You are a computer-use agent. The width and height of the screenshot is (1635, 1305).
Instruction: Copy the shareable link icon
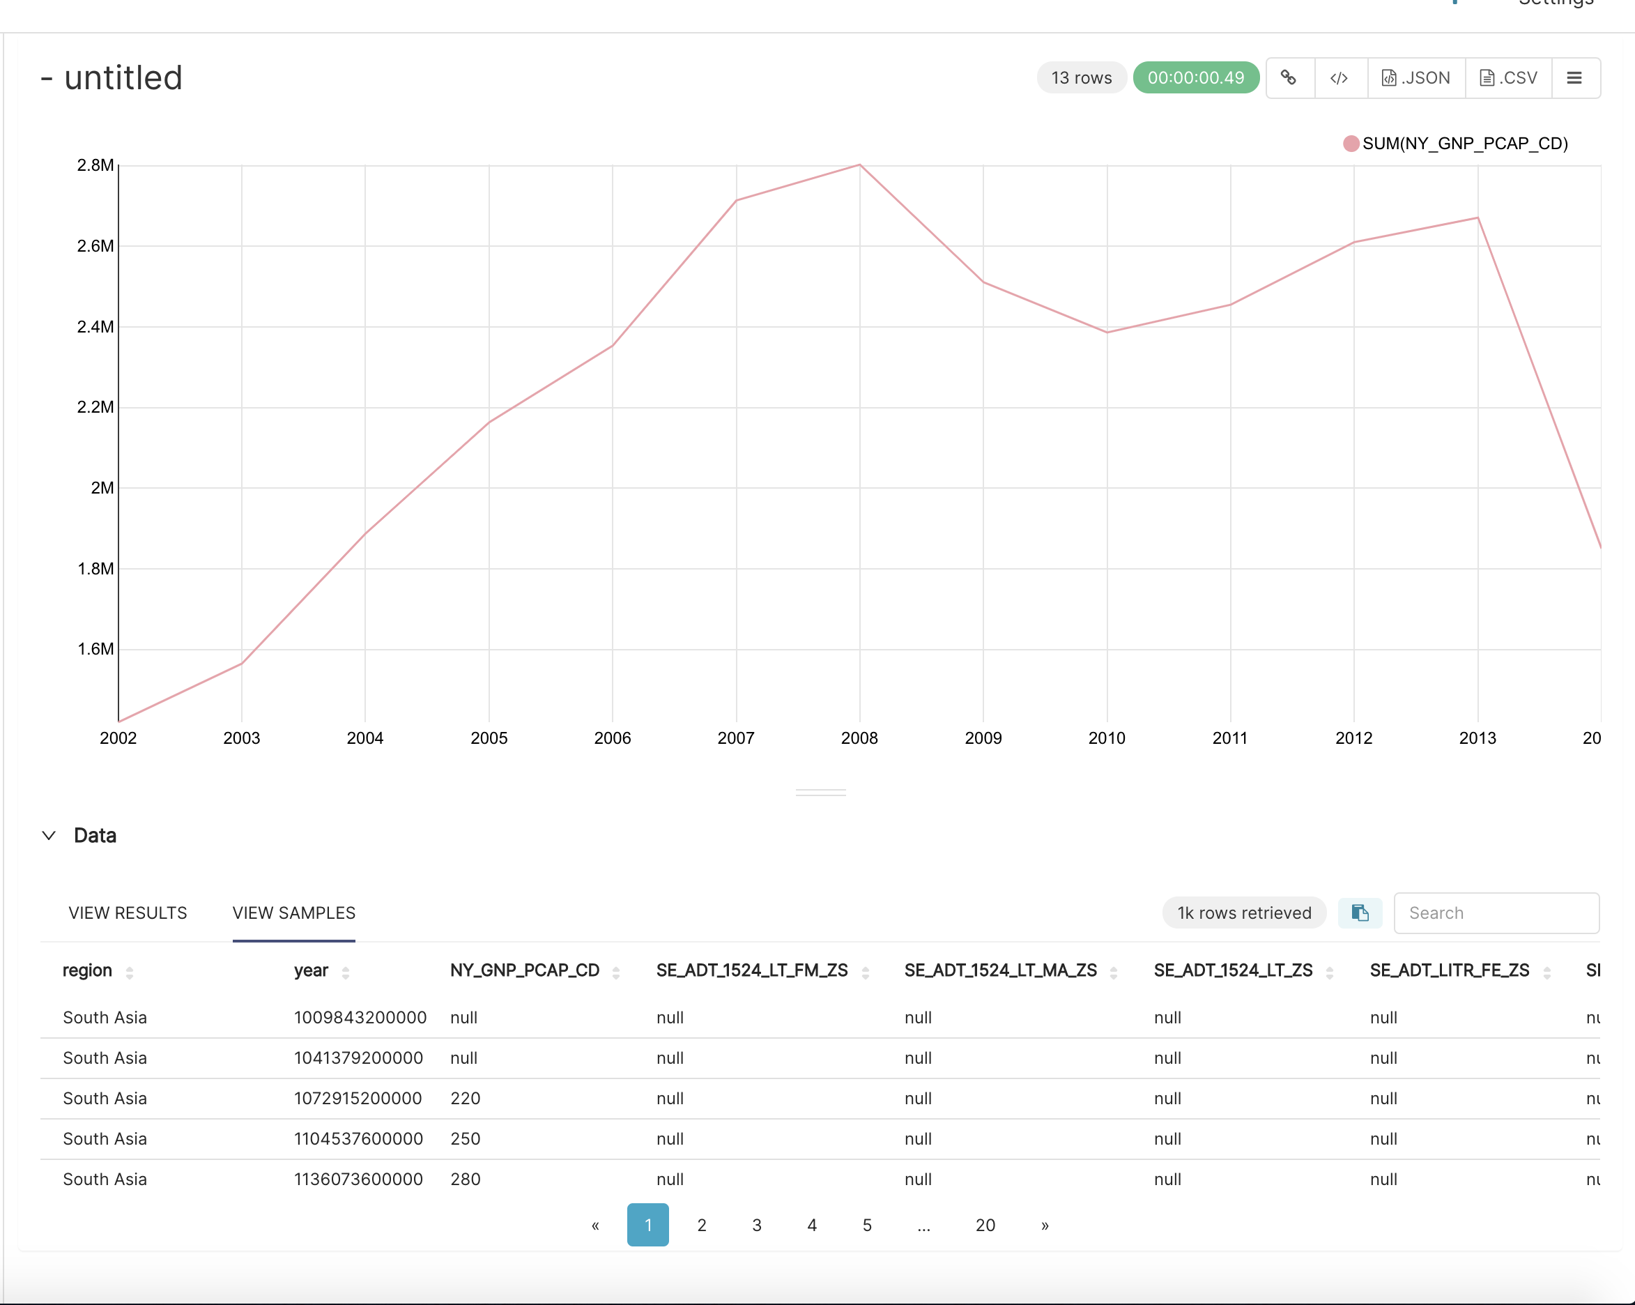point(1289,77)
